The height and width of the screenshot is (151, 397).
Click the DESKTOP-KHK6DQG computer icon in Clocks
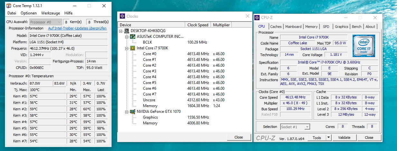127,31
